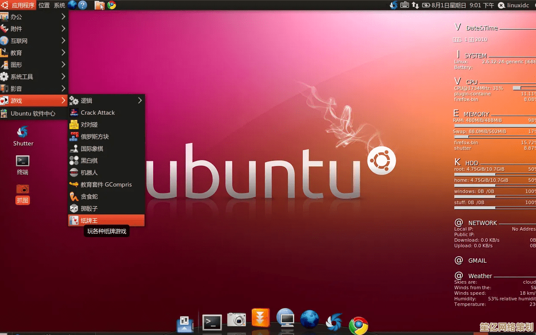Open the Chrome icon in the bottom dock
The height and width of the screenshot is (335, 536).
pos(358,325)
